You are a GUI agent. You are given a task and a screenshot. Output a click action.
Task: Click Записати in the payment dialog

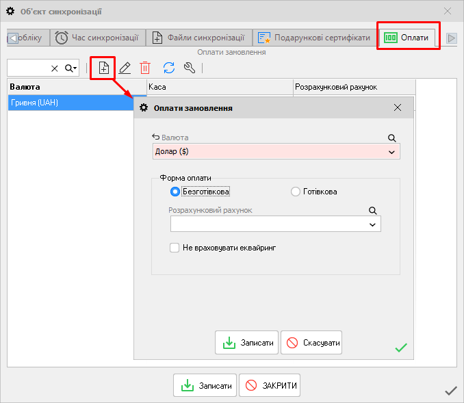pos(247,343)
